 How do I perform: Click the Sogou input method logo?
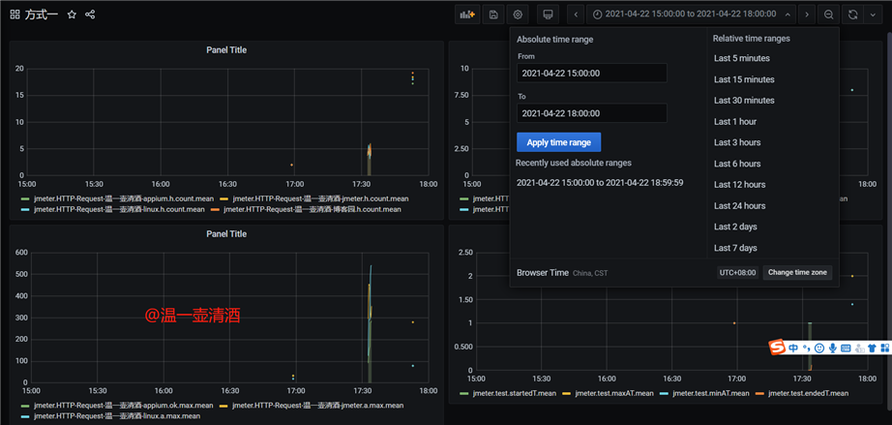point(778,348)
